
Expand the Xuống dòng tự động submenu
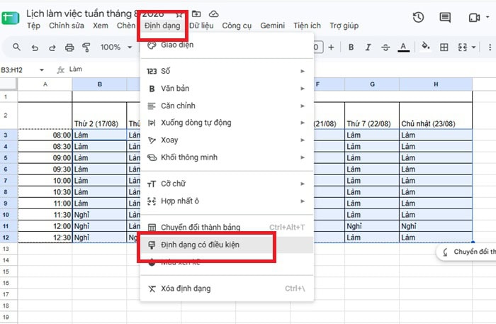pos(227,123)
